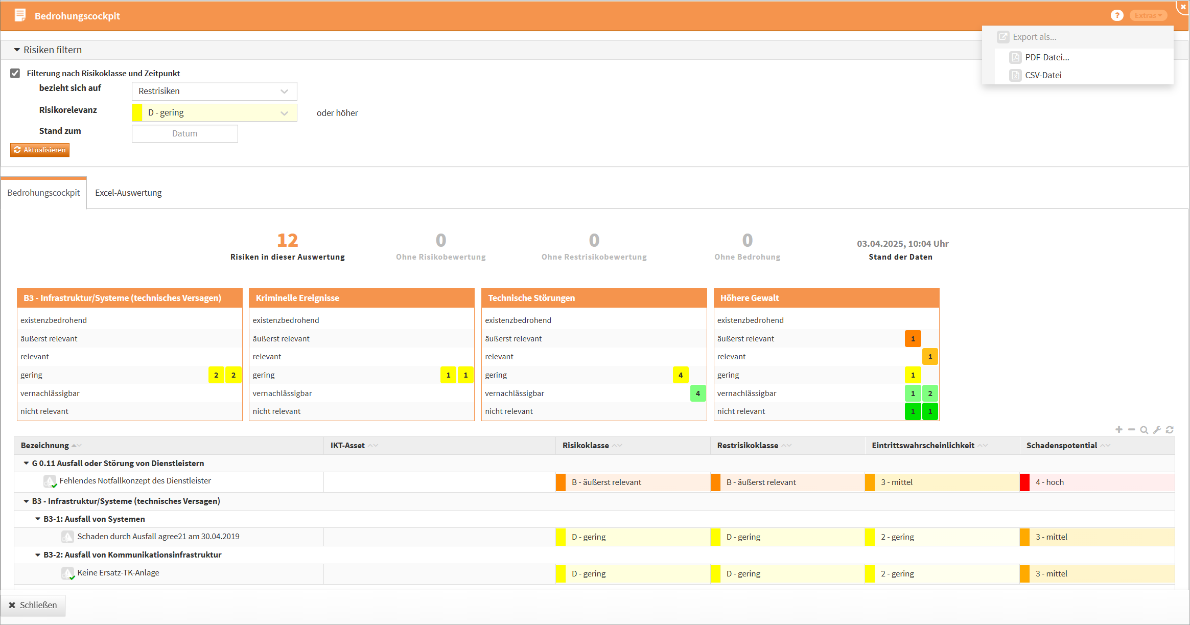Click the Bedrohungscockpit document icon in header

click(20, 15)
